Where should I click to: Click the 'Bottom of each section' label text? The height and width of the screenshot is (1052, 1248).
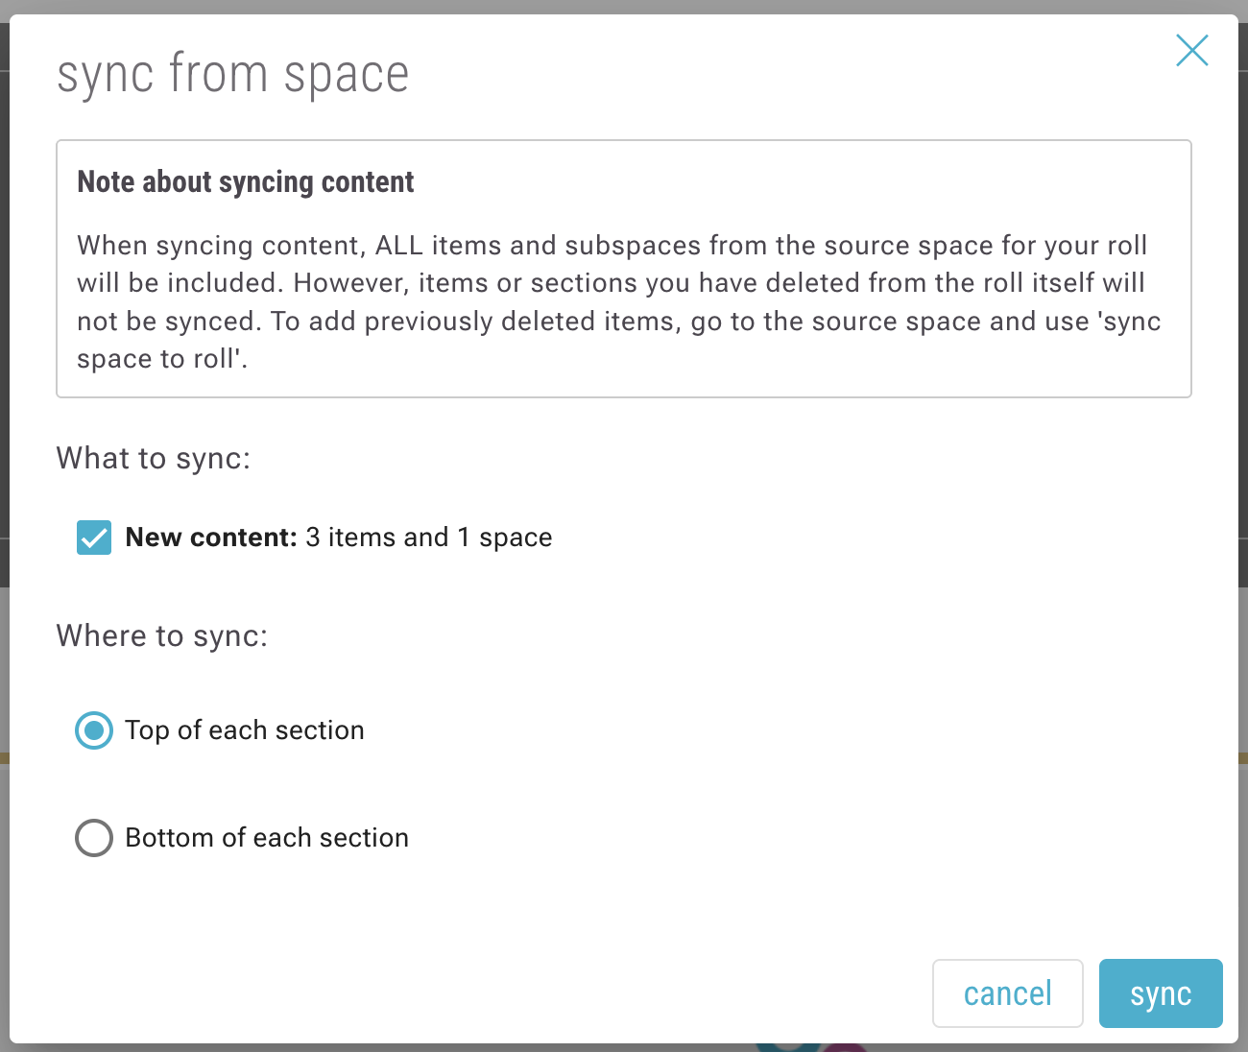pyautogui.click(x=267, y=838)
